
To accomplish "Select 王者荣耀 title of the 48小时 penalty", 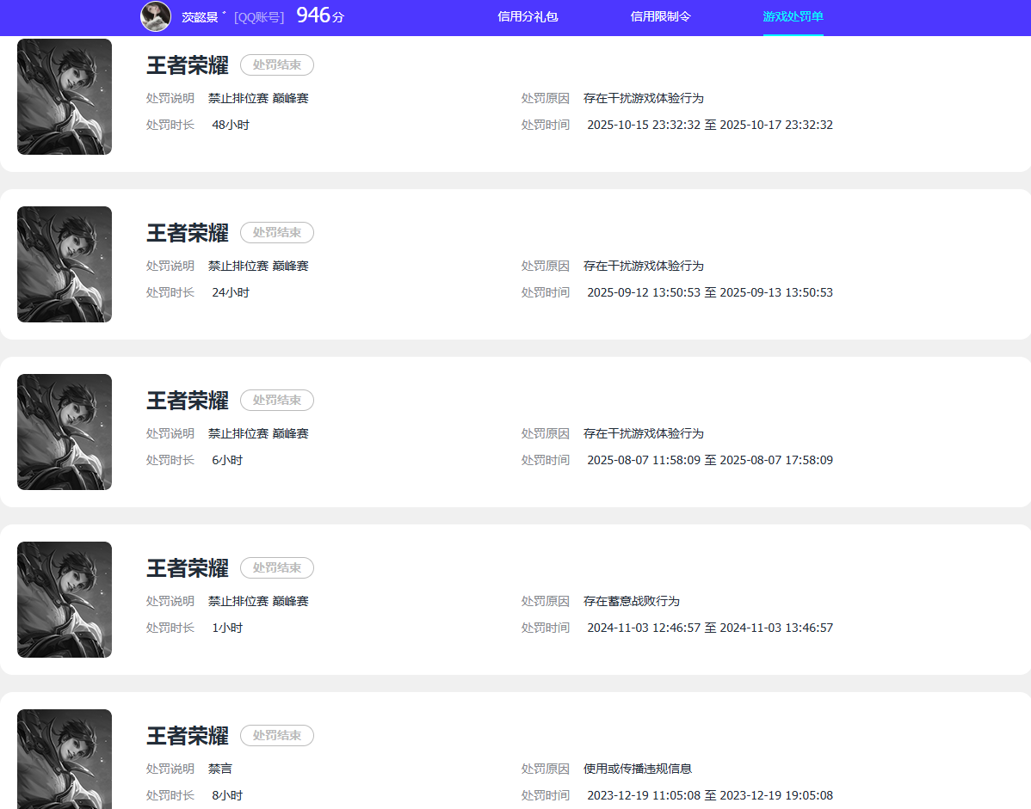I will (188, 65).
